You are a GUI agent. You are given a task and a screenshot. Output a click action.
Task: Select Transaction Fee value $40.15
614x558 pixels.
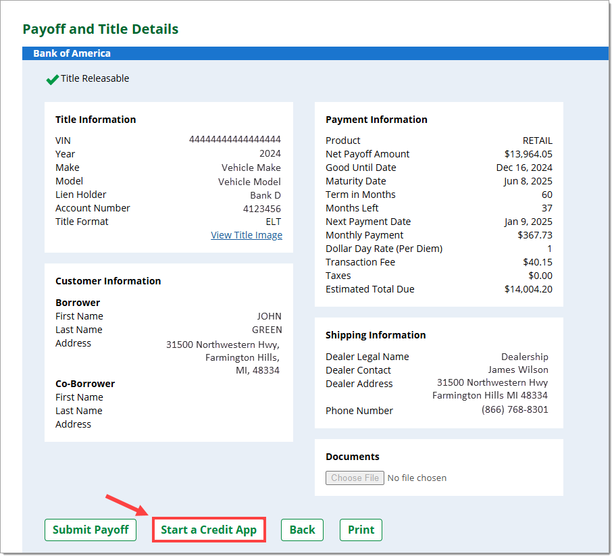tap(537, 262)
